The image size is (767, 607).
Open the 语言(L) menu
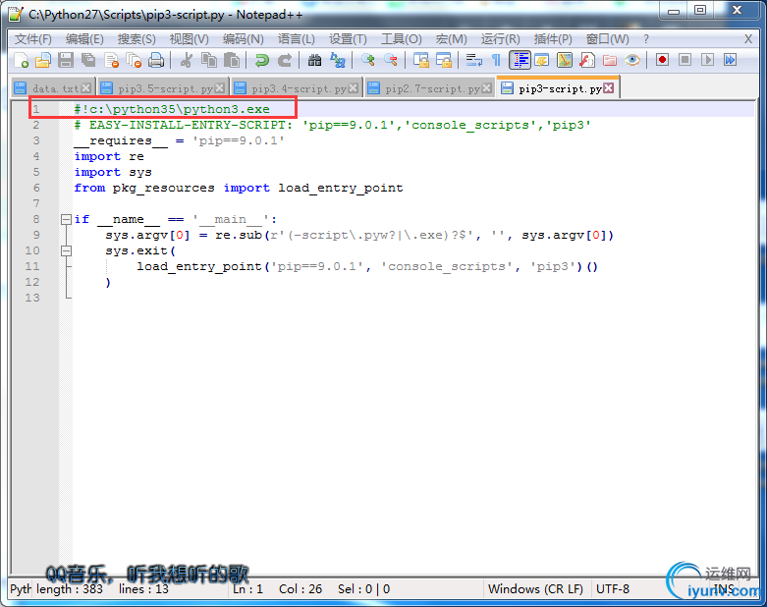(x=297, y=39)
